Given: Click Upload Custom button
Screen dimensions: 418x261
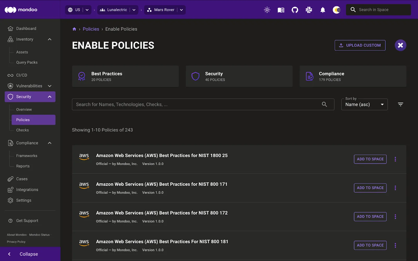Looking at the screenshot, I should (360, 45).
